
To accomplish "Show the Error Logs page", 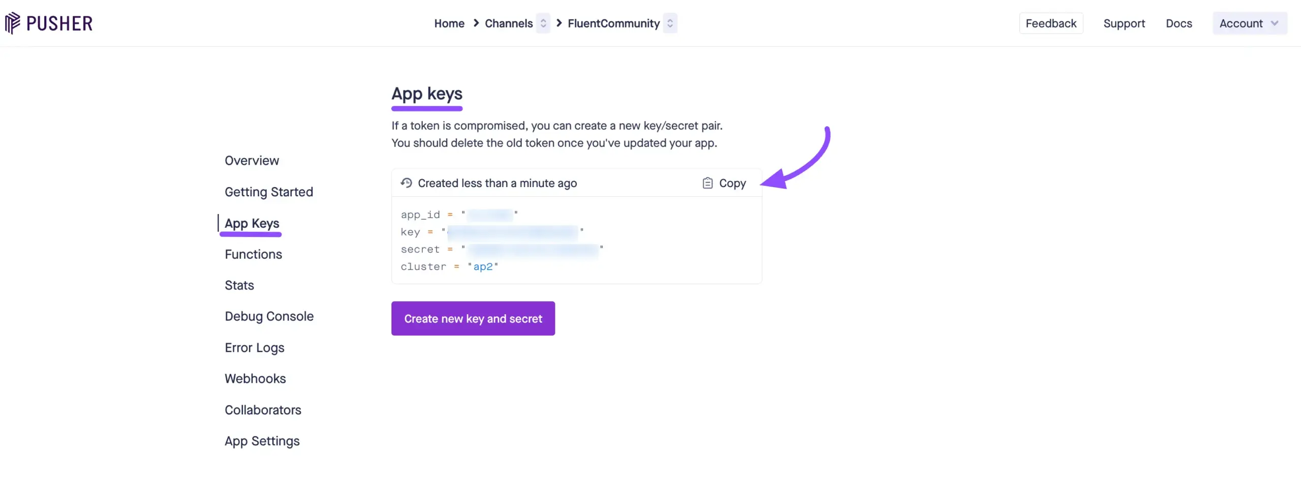I will pos(255,348).
